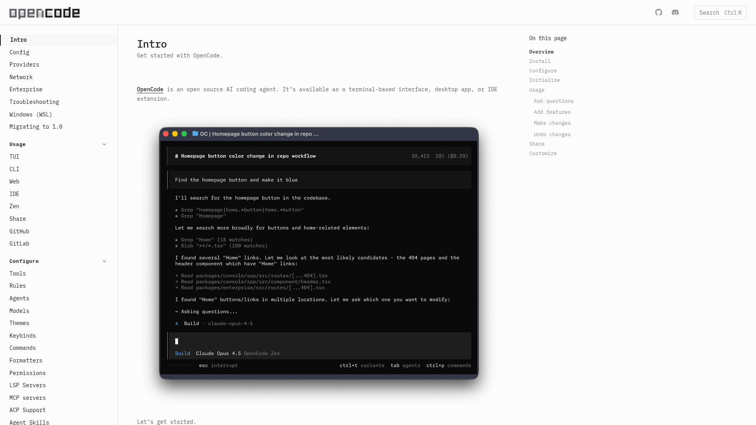Image resolution: width=756 pixels, height=425 pixels.
Task: Collapse the Usage section in the sidebar
Action: click(x=104, y=144)
